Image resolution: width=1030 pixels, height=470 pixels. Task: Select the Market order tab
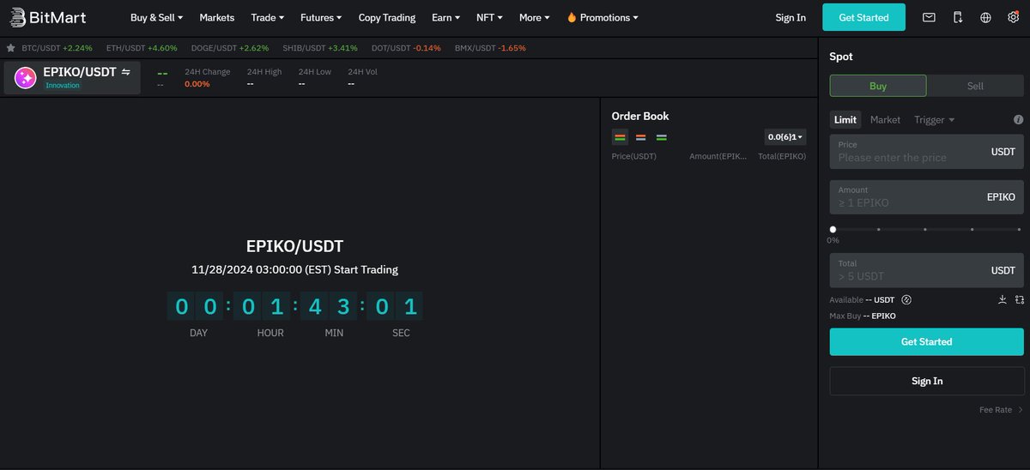(885, 120)
